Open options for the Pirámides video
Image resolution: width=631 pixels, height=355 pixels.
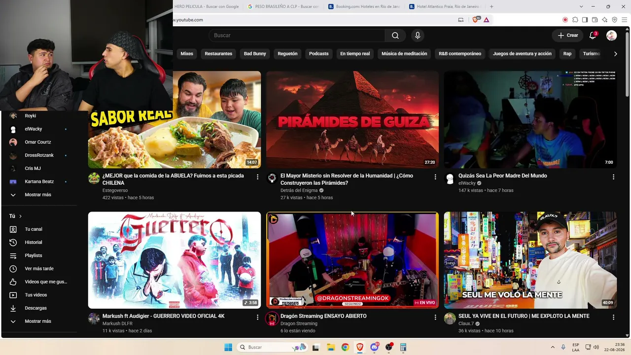[435, 177]
